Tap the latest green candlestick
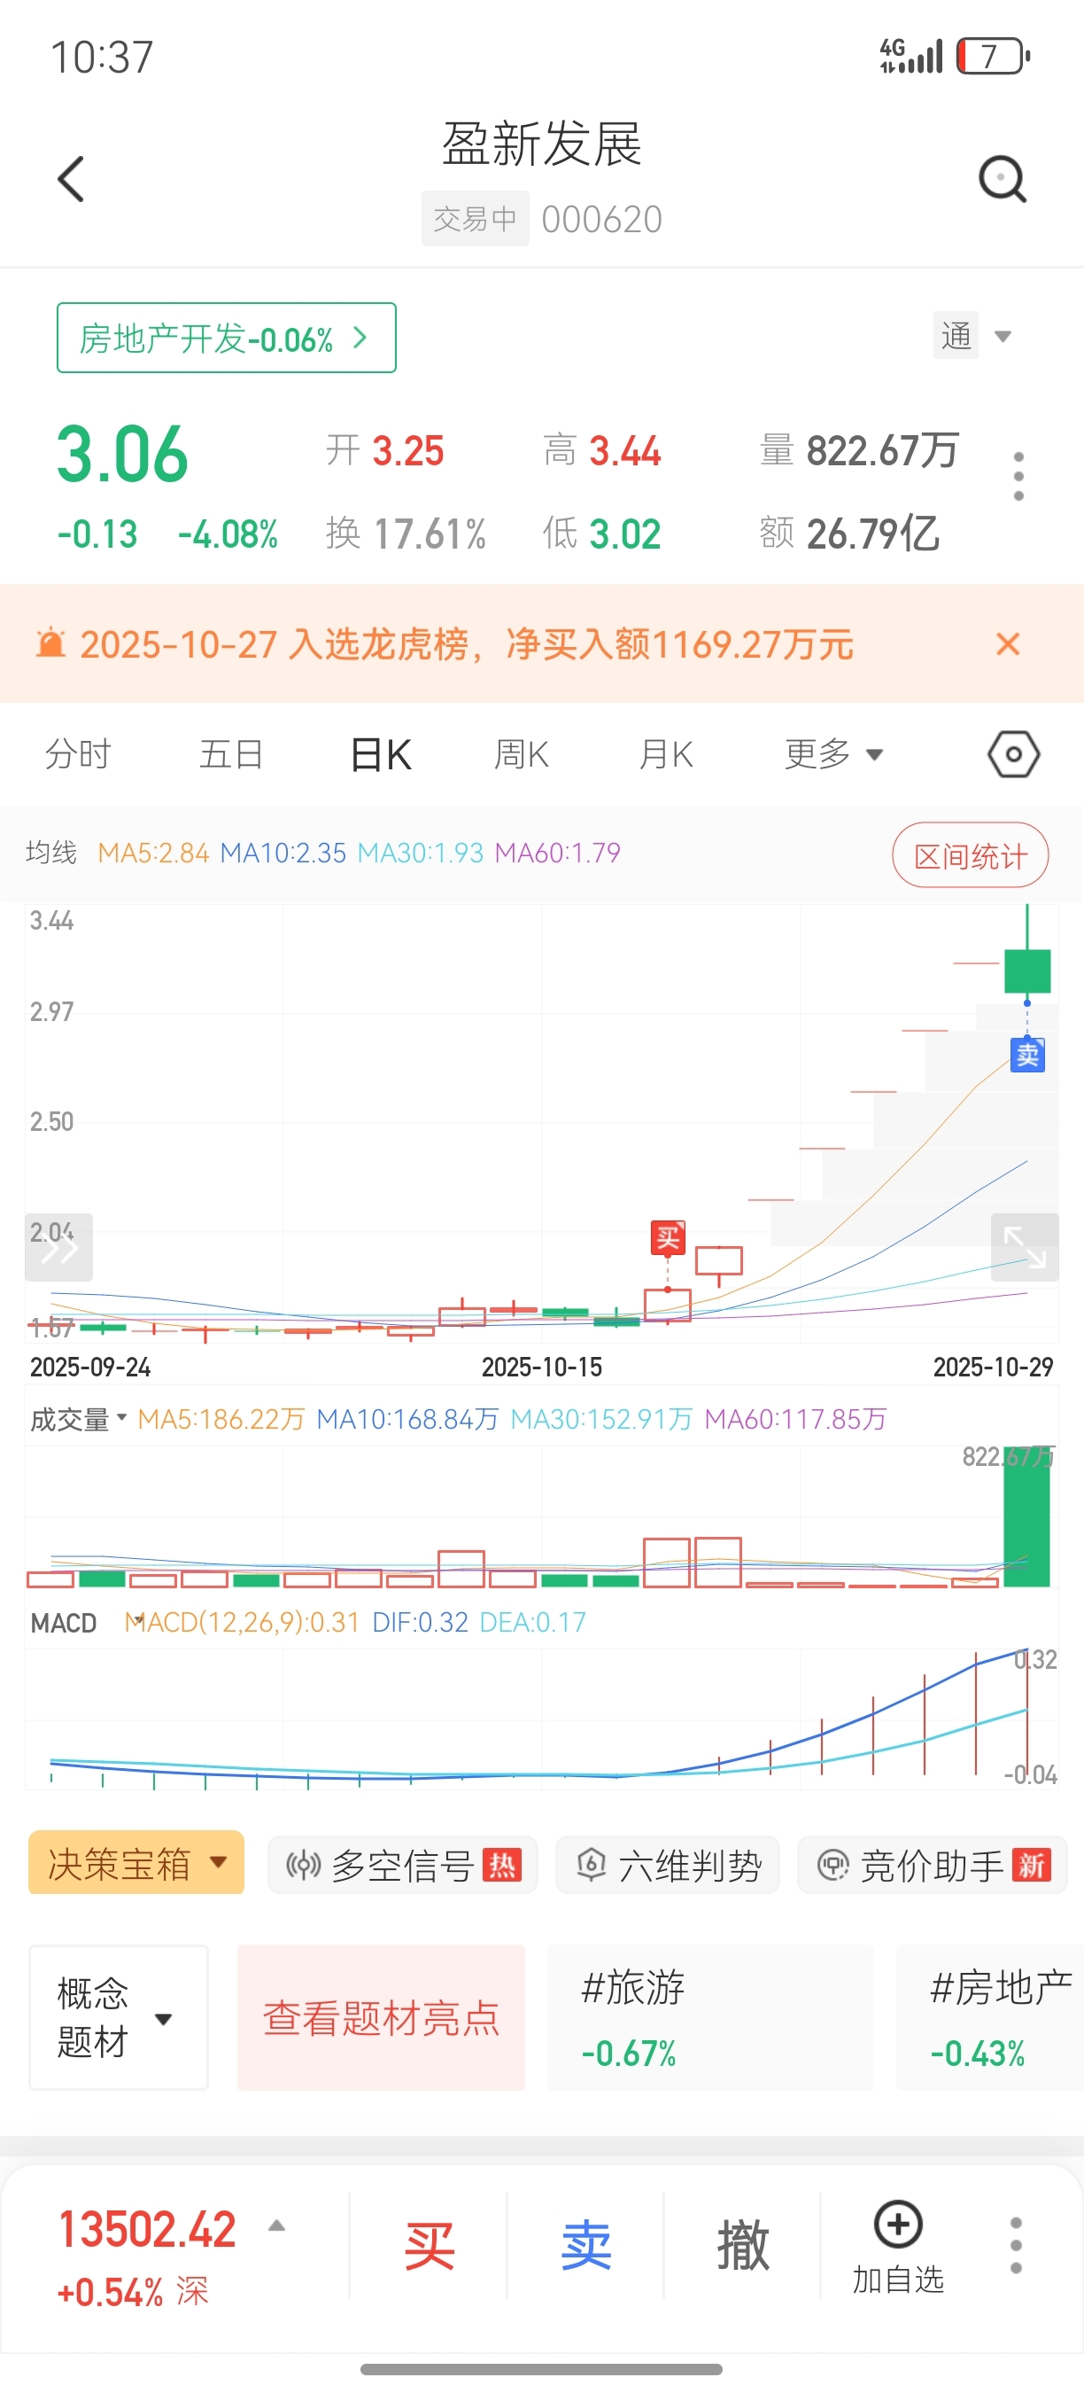Screen dimensions: 1084x2393 tap(1027, 970)
